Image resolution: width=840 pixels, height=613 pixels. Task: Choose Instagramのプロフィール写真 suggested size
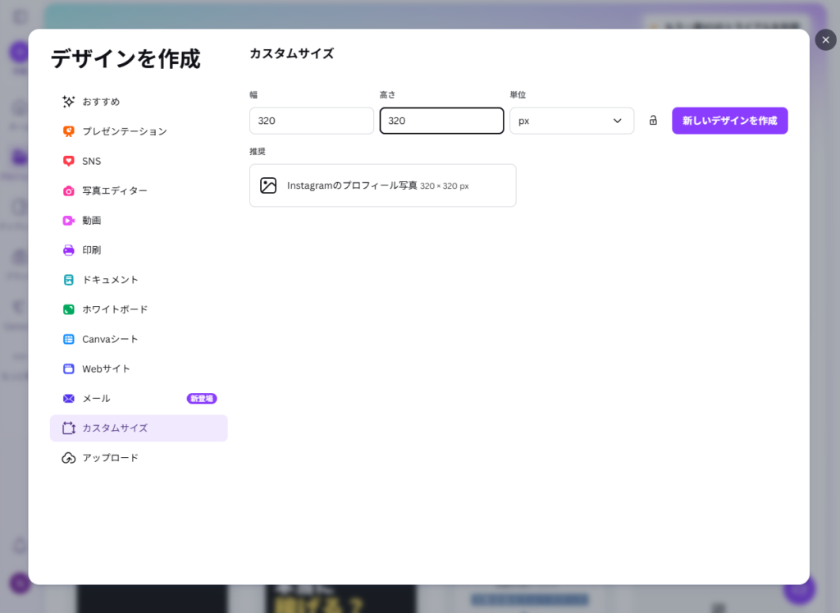click(382, 185)
